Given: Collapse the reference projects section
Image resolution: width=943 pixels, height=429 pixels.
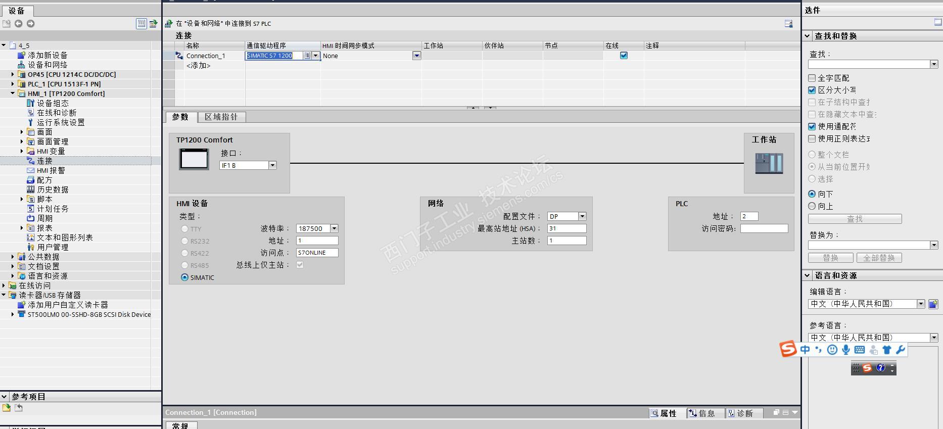Looking at the screenshot, I should tap(5, 397).
